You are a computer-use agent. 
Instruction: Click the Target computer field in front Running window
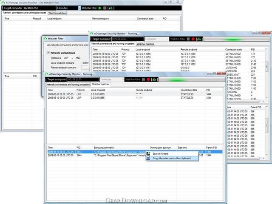pyautogui.click(x=83, y=79)
